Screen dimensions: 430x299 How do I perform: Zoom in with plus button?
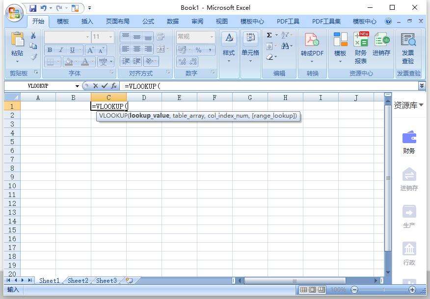(x=412, y=289)
